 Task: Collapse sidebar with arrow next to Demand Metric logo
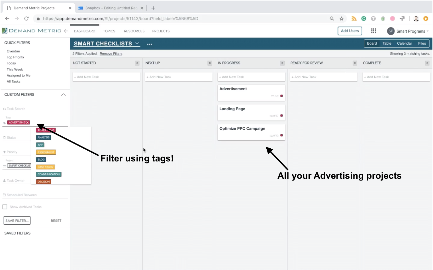pyautogui.click(x=66, y=31)
